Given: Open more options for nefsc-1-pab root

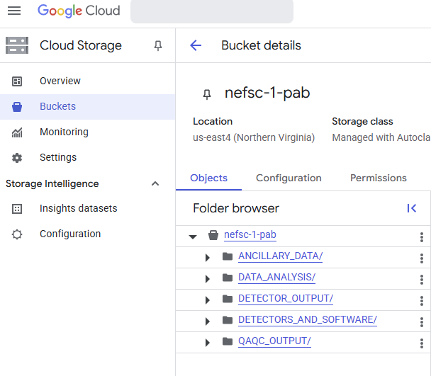Looking at the screenshot, I should point(422,237).
